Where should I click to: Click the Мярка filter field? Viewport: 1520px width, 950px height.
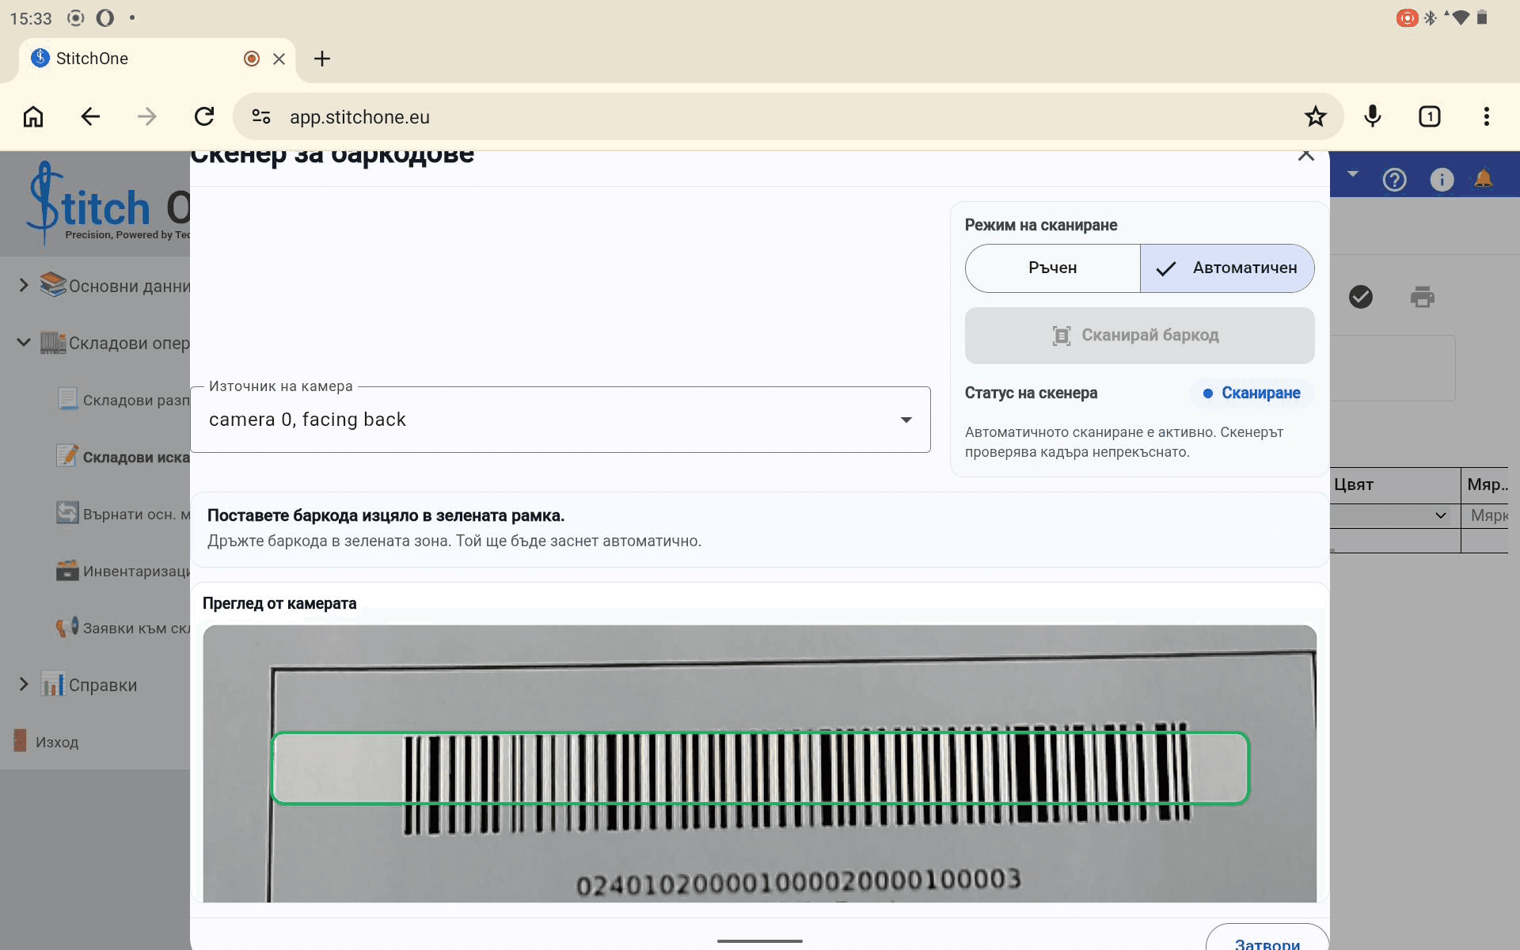[1486, 516]
